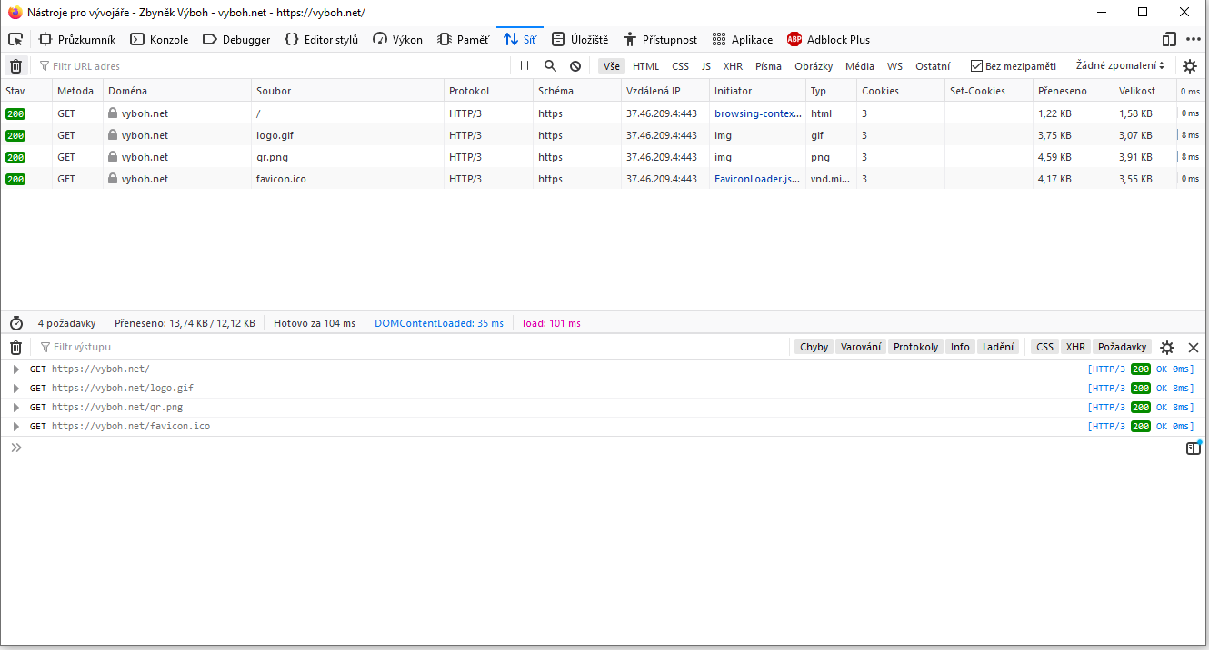Toggle Varování console filter
The width and height of the screenshot is (1209, 650).
tap(861, 347)
